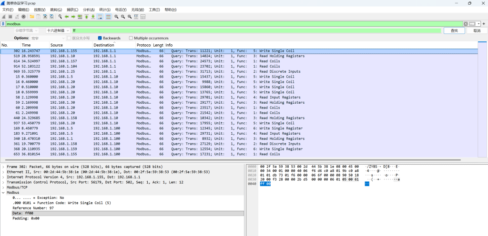This screenshot has height=236, width=488.
Task: Start capture with the shark fin icon
Action: coord(4,17)
